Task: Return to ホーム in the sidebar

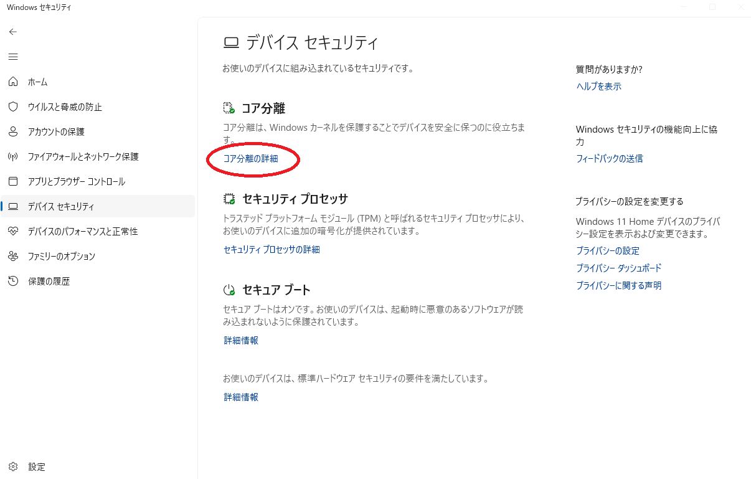Action: pos(37,82)
